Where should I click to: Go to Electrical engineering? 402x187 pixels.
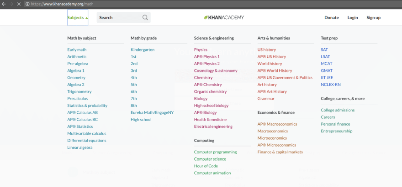213,126
